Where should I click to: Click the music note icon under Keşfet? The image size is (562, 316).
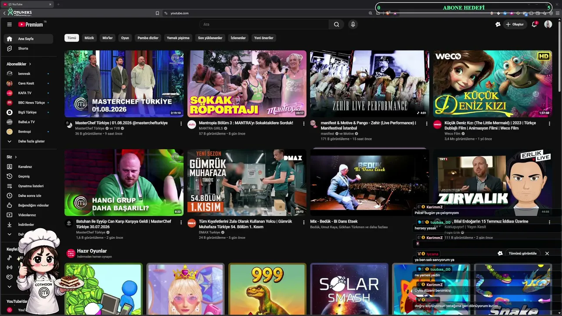(9, 258)
